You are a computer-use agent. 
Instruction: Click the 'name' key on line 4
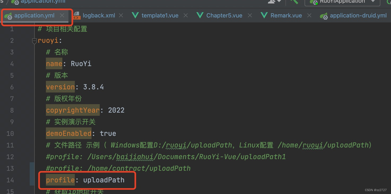[54, 64]
